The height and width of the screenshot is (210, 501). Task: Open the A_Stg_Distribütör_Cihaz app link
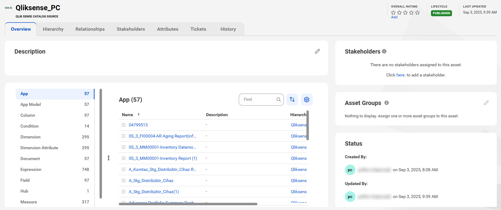(151, 181)
